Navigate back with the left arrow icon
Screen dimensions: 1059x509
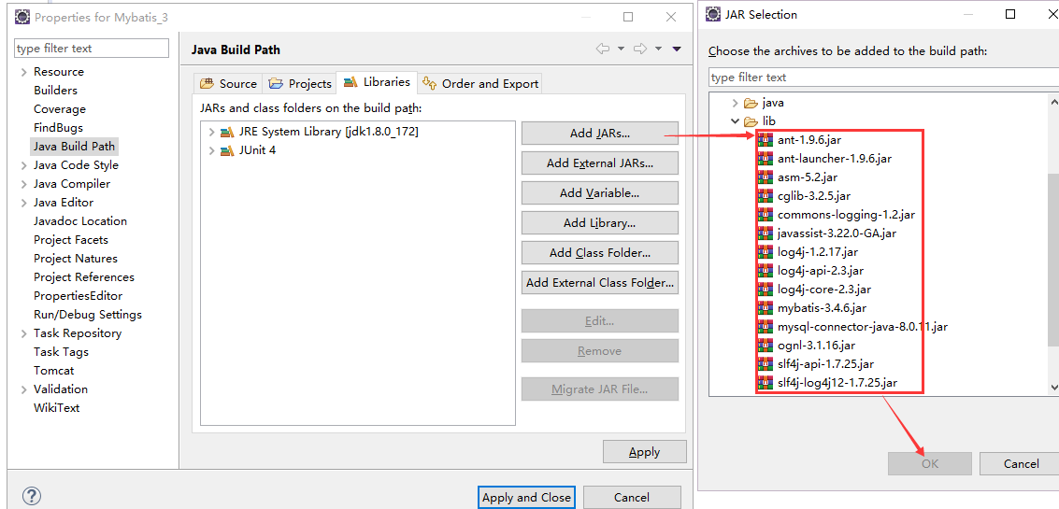pos(603,49)
